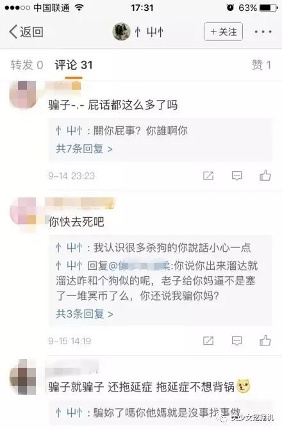The image size is (282, 430).
Task: Reply to the 9-14 23:23 comment
Action: coord(236,176)
